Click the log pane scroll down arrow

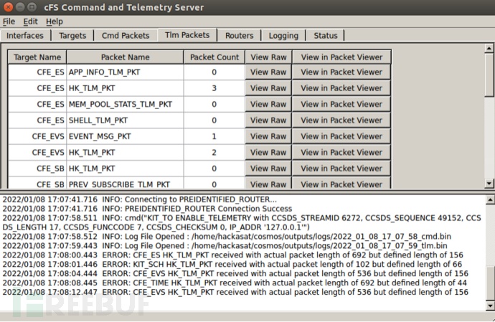[490, 306]
